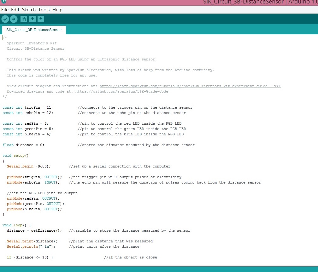Open the github.com/sparkfun/SIK-Guide-Code link
Viewport: 318px width, 272px height.
point(121,91)
